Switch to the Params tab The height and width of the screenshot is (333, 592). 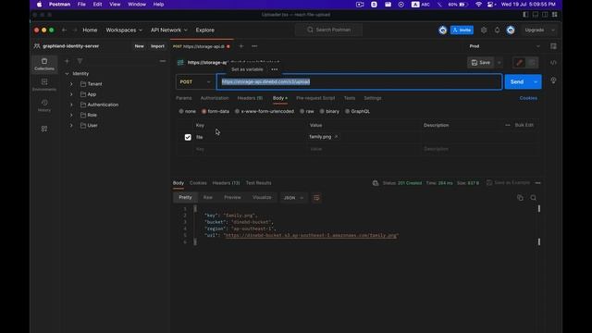click(184, 98)
